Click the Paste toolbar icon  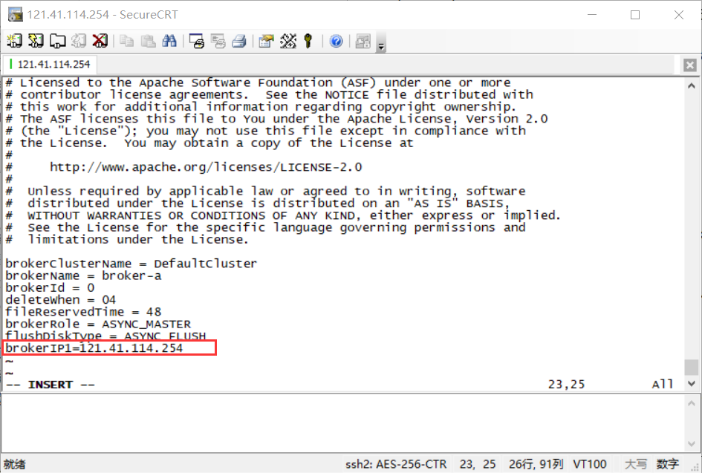(148, 41)
